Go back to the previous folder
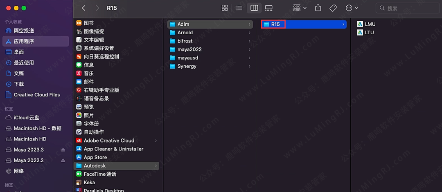The height and width of the screenshot is (192, 442). [83, 8]
